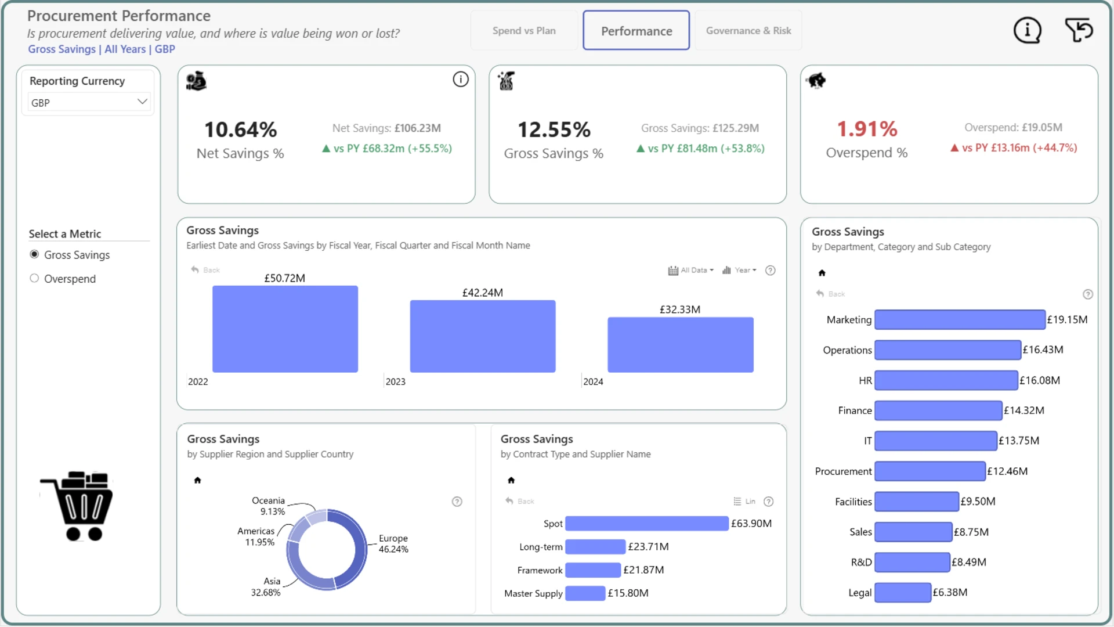Click the 12.55% Gross Savings value
The height and width of the screenshot is (627, 1114).
pos(554,129)
